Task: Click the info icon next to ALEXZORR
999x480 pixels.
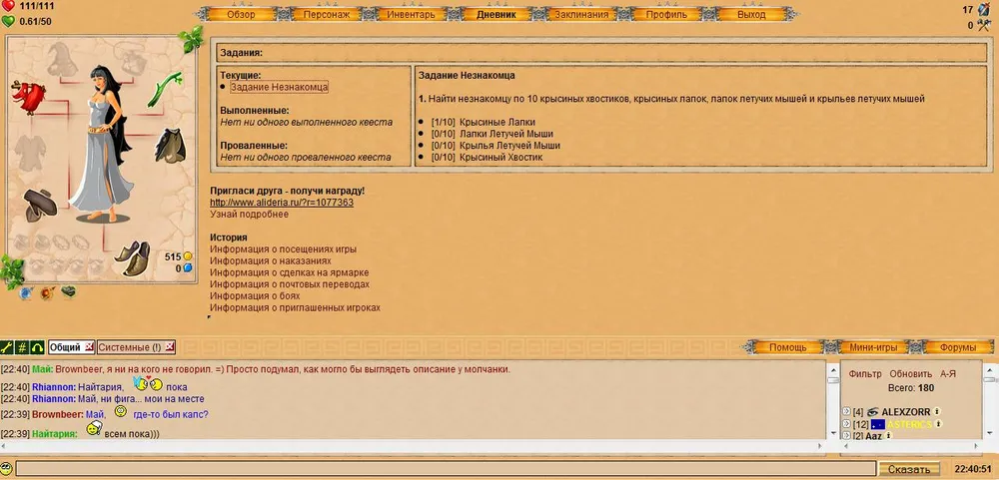Action: [x=937, y=411]
